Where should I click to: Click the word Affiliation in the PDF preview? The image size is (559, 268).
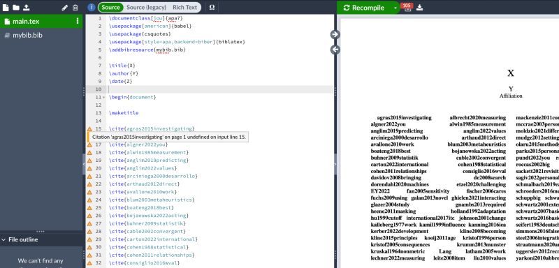coord(511,96)
